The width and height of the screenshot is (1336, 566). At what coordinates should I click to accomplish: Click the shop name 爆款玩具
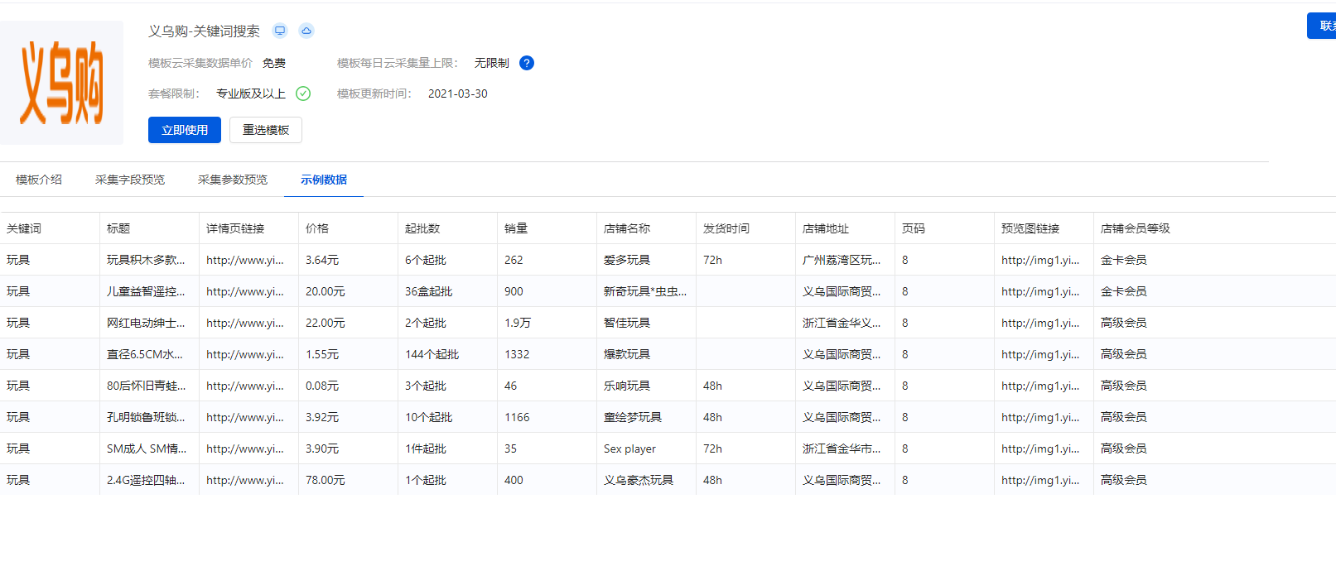[x=627, y=354]
